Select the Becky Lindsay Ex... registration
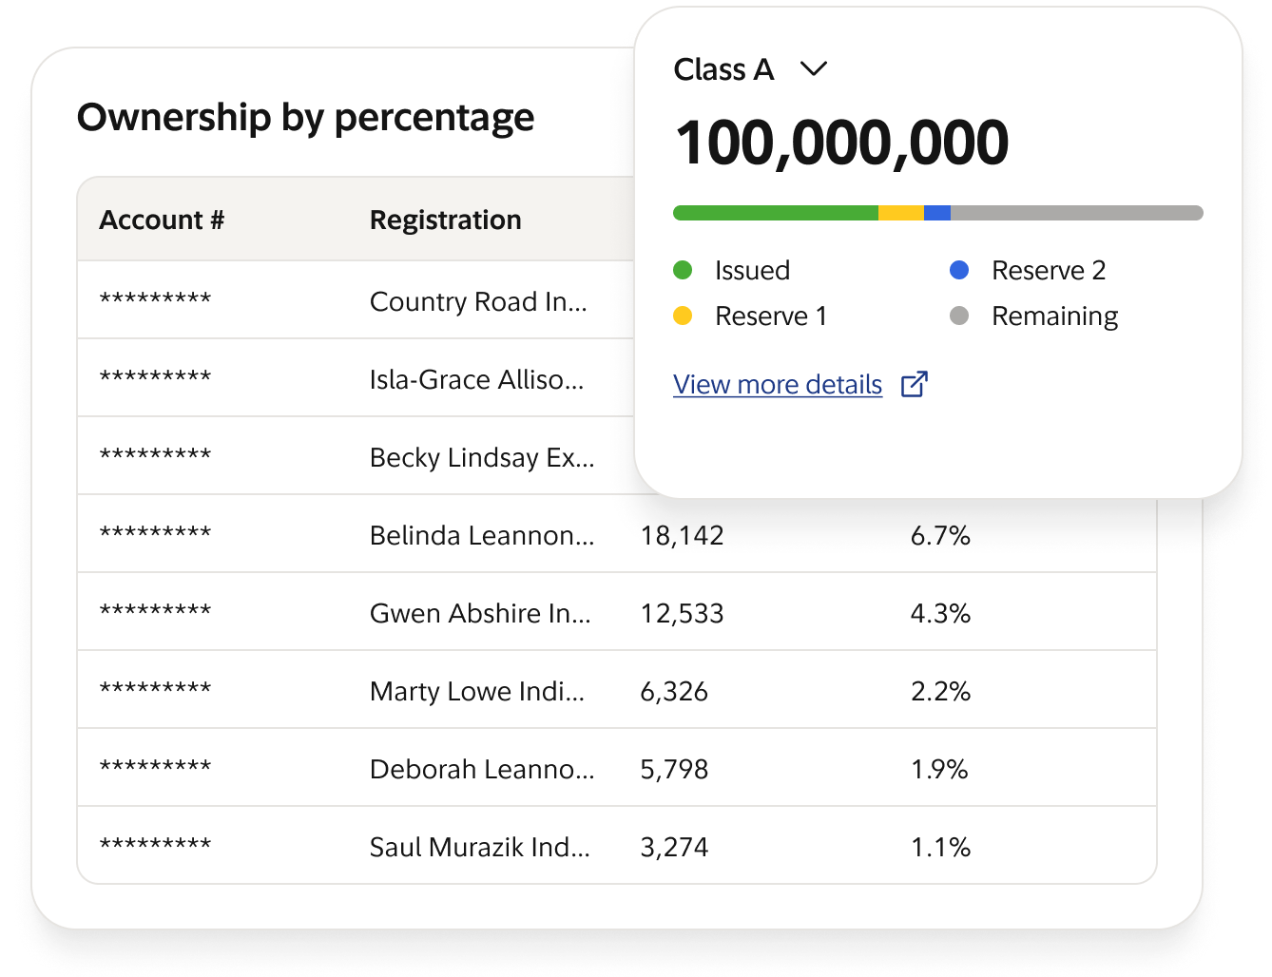The image size is (1272, 977). click(482, 457)
